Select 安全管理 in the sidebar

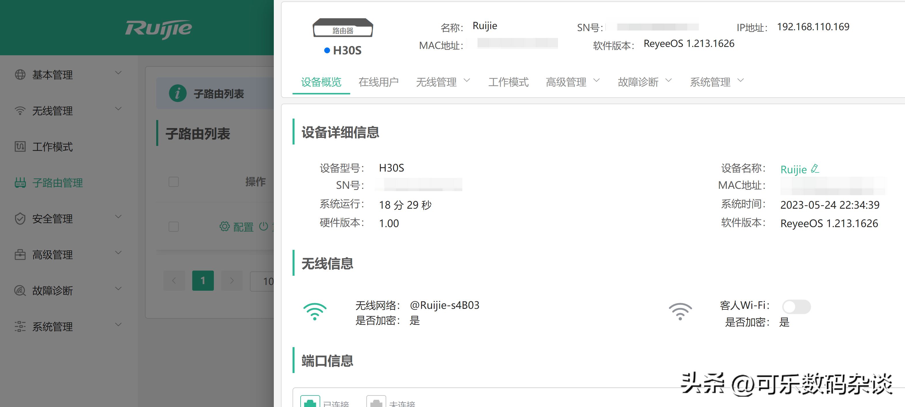coord(52,218)
